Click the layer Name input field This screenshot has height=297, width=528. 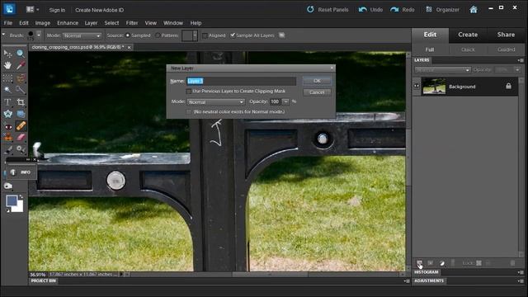point(242,81)
